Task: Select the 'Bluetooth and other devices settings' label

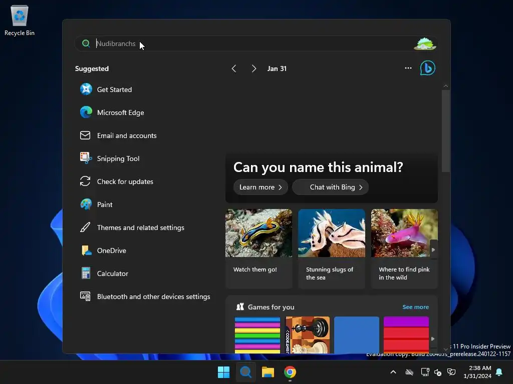Action: coord(153,296)
